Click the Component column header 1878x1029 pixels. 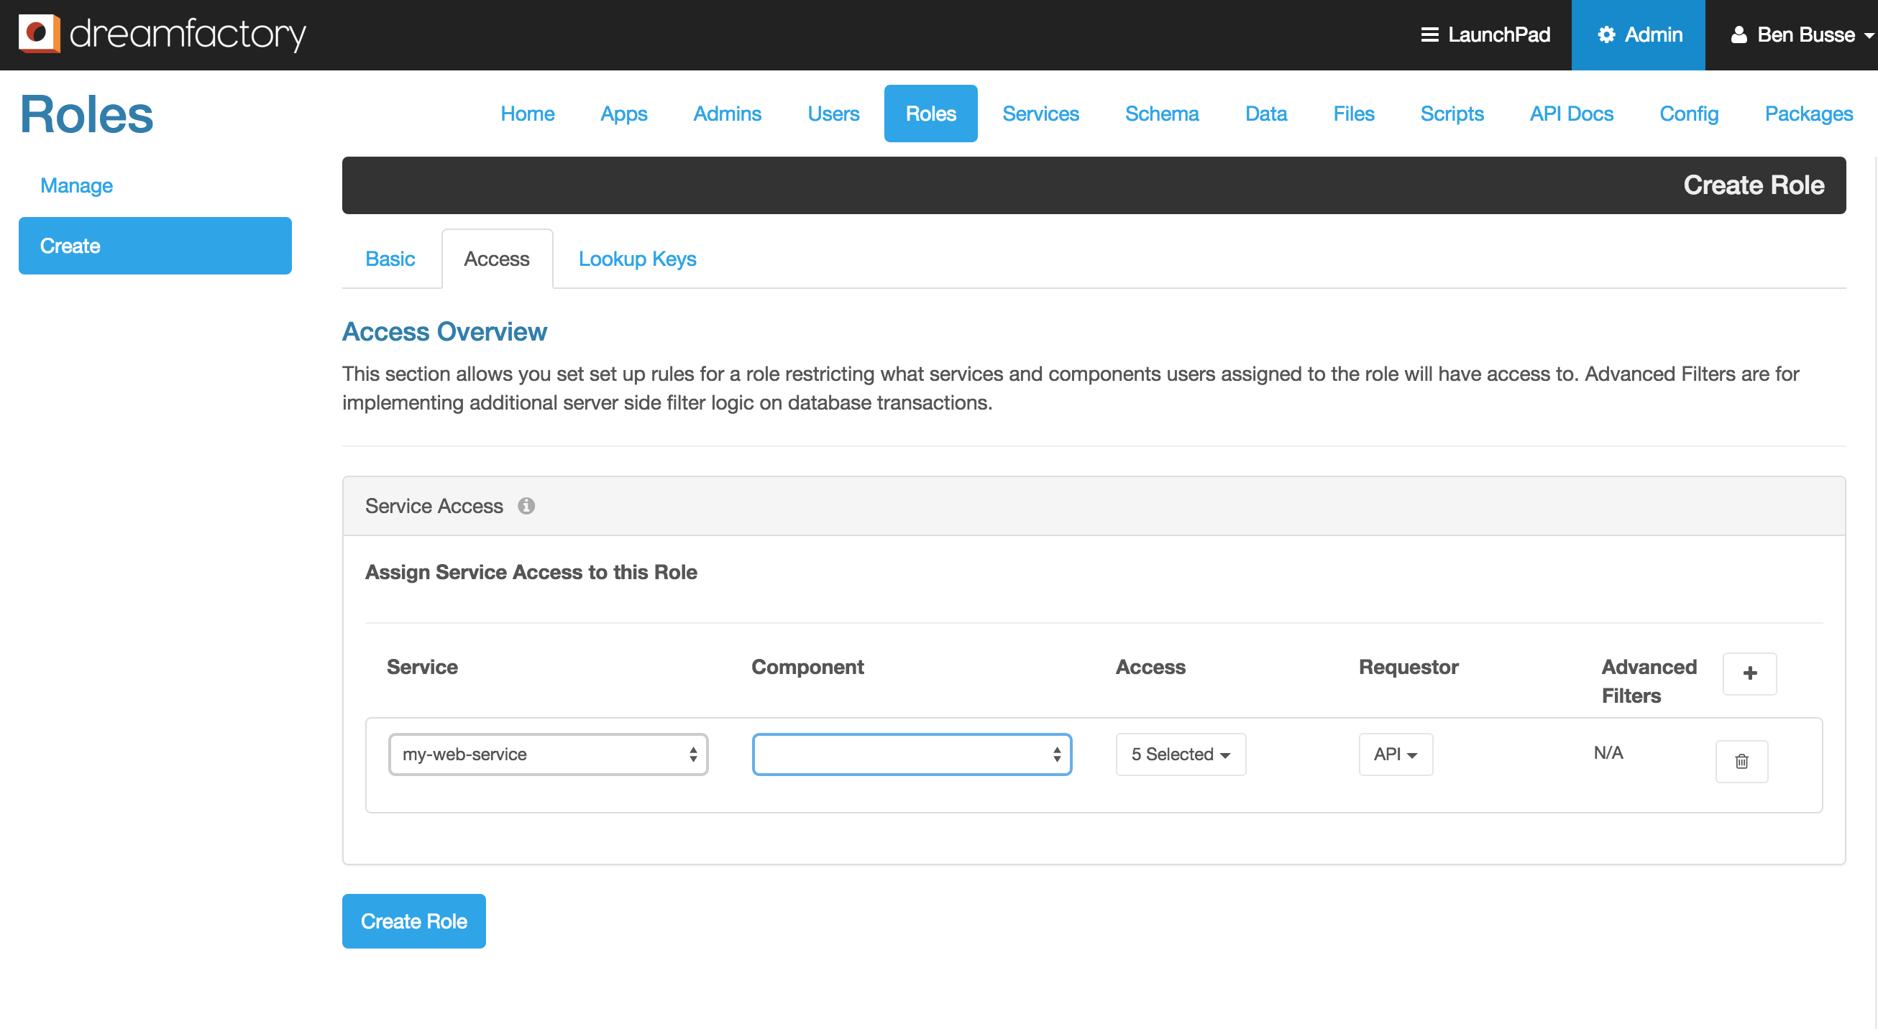tap(807, 667)
